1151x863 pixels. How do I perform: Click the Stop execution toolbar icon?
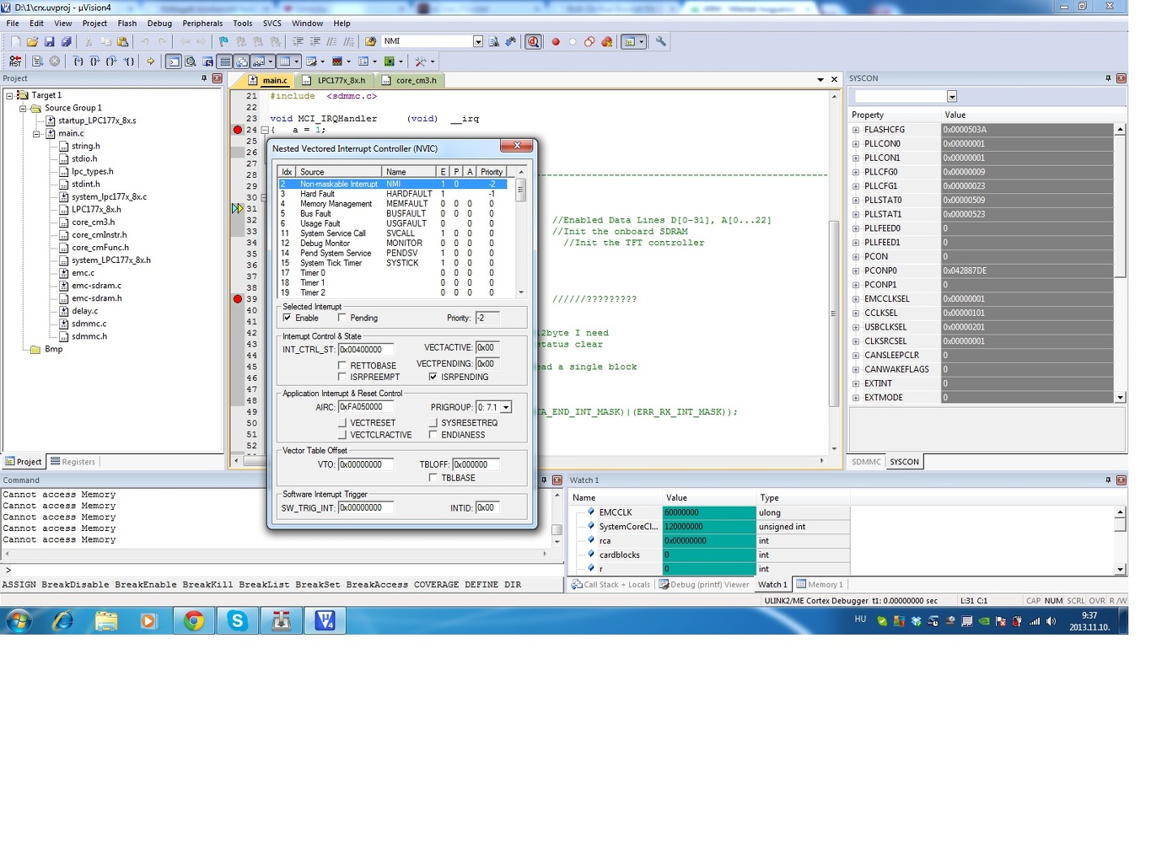pos(55,62)
